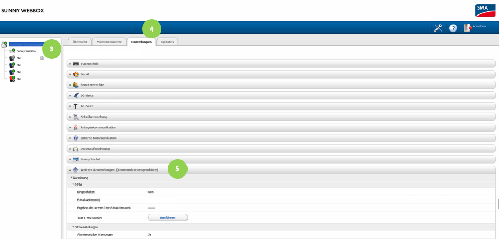The height and width of the screenshot is (239, 499).
Task: Click the blue question mark help icon
Action: [x=453, y=28]
